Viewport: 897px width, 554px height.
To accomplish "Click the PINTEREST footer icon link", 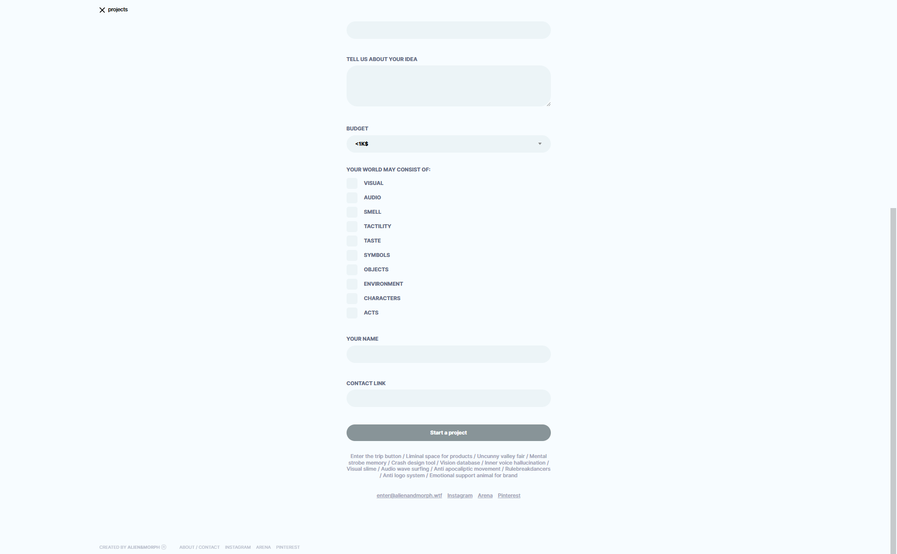I will pyautogui.click(x=288, y=547).
